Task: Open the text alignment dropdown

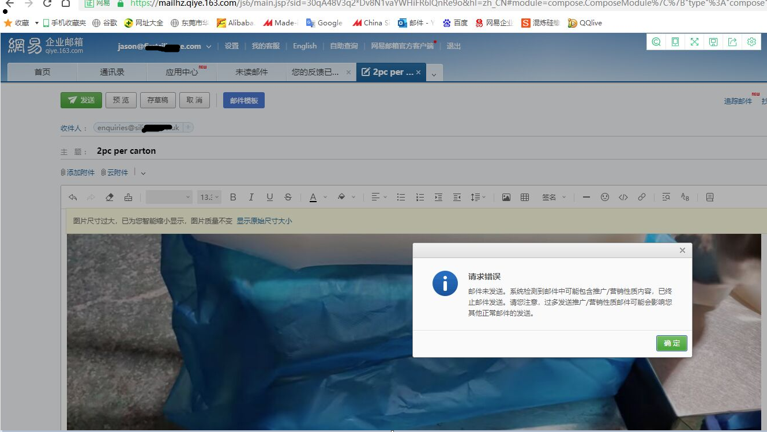Action: 379,197
